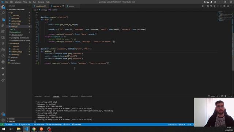234x132 pixels.
Task: Toggle Panel layout button in title bar
Action: tap(208, 2)
